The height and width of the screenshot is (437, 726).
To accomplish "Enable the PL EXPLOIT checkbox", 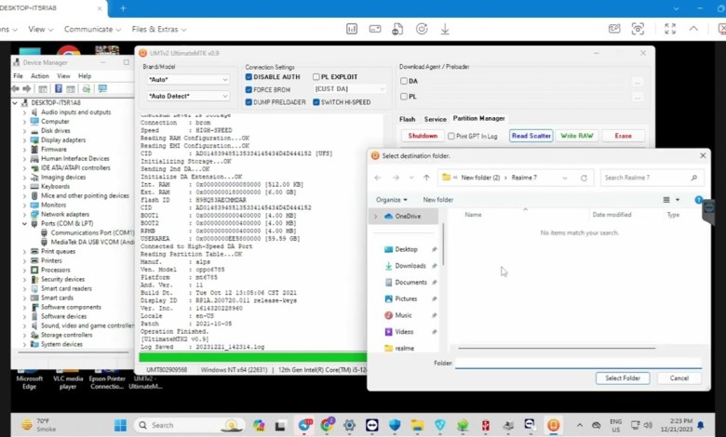I will pos(316,77).
